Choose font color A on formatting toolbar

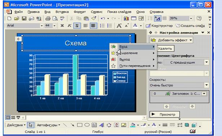135,25
